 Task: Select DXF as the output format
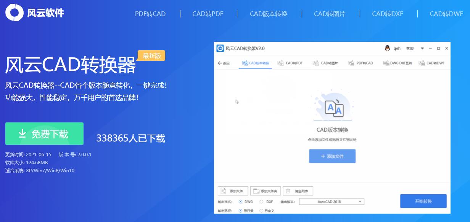pos(262,201)
